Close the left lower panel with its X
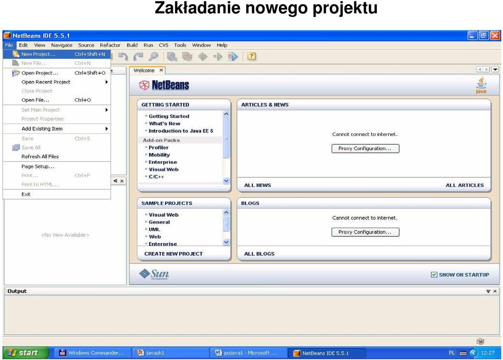The width and height of the screenshot is (503, 360). point(122,181)
